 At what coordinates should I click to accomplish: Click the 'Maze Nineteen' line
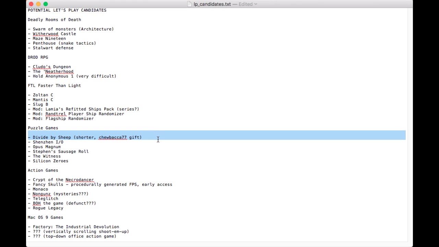[47, 38]
